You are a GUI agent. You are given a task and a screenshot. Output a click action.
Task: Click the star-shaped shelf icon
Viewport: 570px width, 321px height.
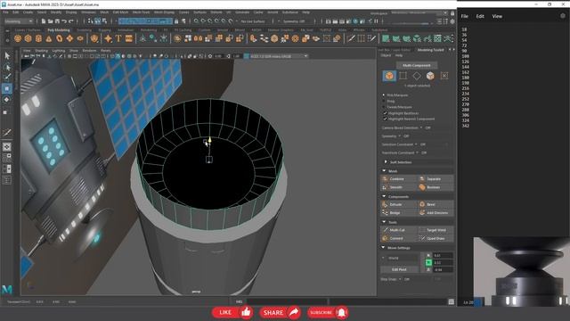pyautogui.click(x=108, y=38)
